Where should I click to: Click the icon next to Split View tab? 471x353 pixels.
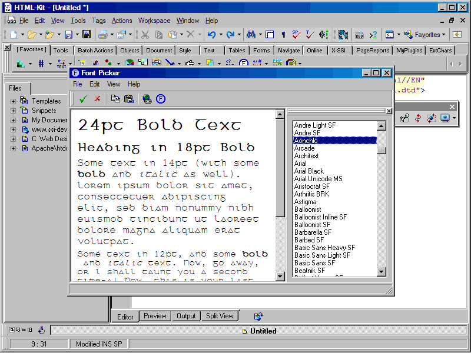(258, 316)
